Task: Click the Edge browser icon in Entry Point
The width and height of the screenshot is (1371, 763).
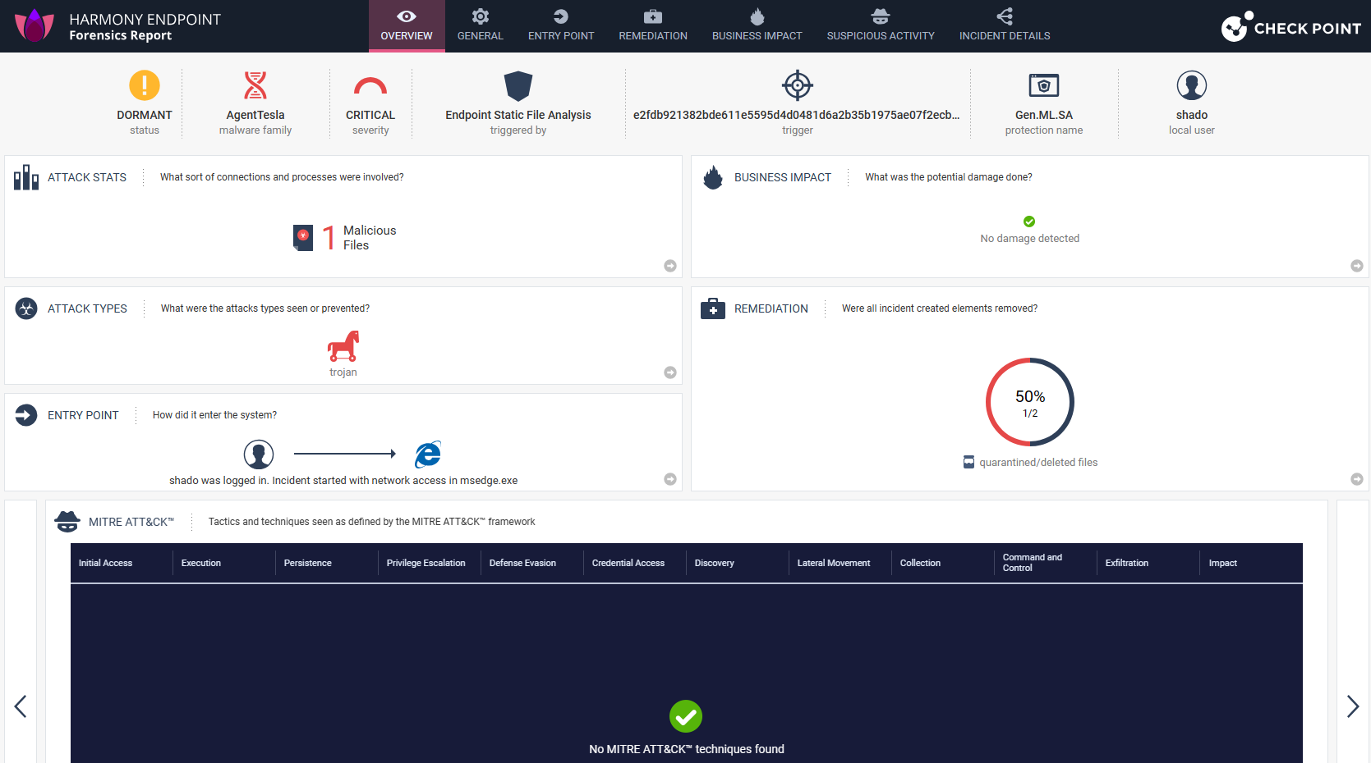Action: (x=428, y=455)
